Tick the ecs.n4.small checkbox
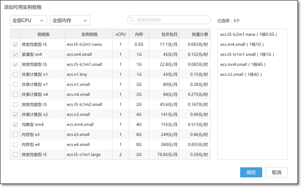This screenshot has height=187, width=301. pyautogui.click(x=15, y=95)
